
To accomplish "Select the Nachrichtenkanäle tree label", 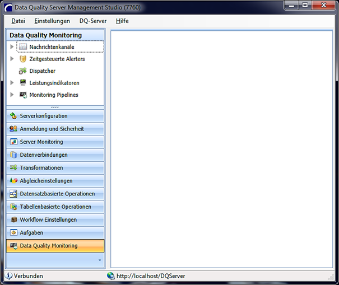I will tap(52, 47).
